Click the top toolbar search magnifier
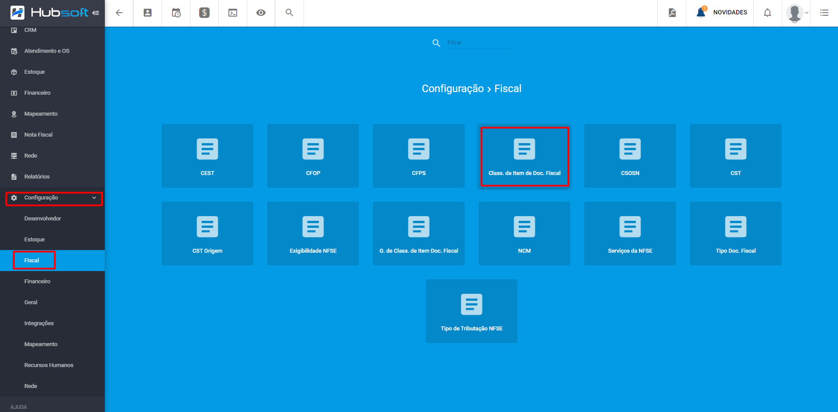This screenshot has height=412, width=838. [289, 13]
